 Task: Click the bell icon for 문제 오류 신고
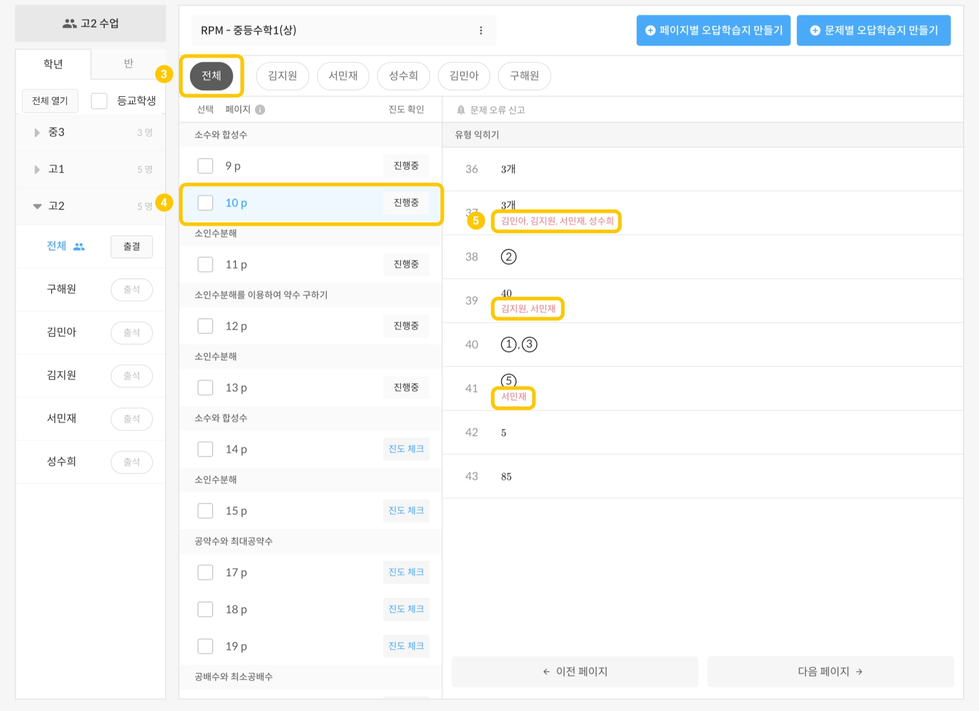tap(461, 110)
